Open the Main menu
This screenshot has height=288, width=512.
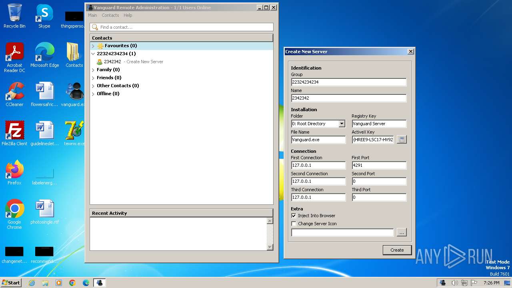pyautogui.click(x=92, y=15)
